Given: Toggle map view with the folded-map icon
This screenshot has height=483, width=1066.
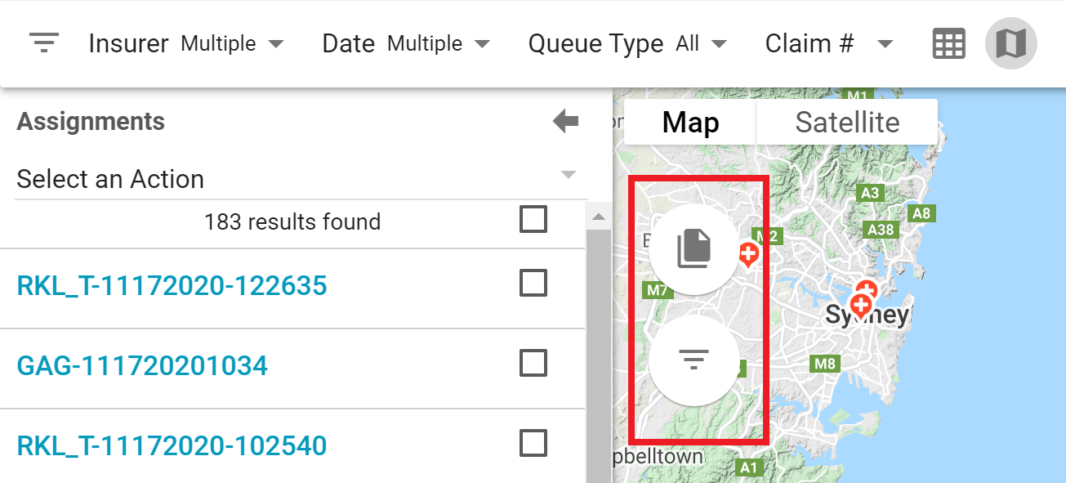Looking at the screenshot, I should (1010, 42).
